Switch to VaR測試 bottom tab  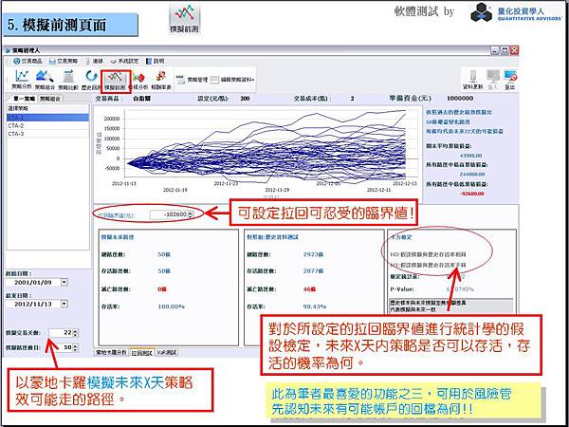[x=167, y=352]
